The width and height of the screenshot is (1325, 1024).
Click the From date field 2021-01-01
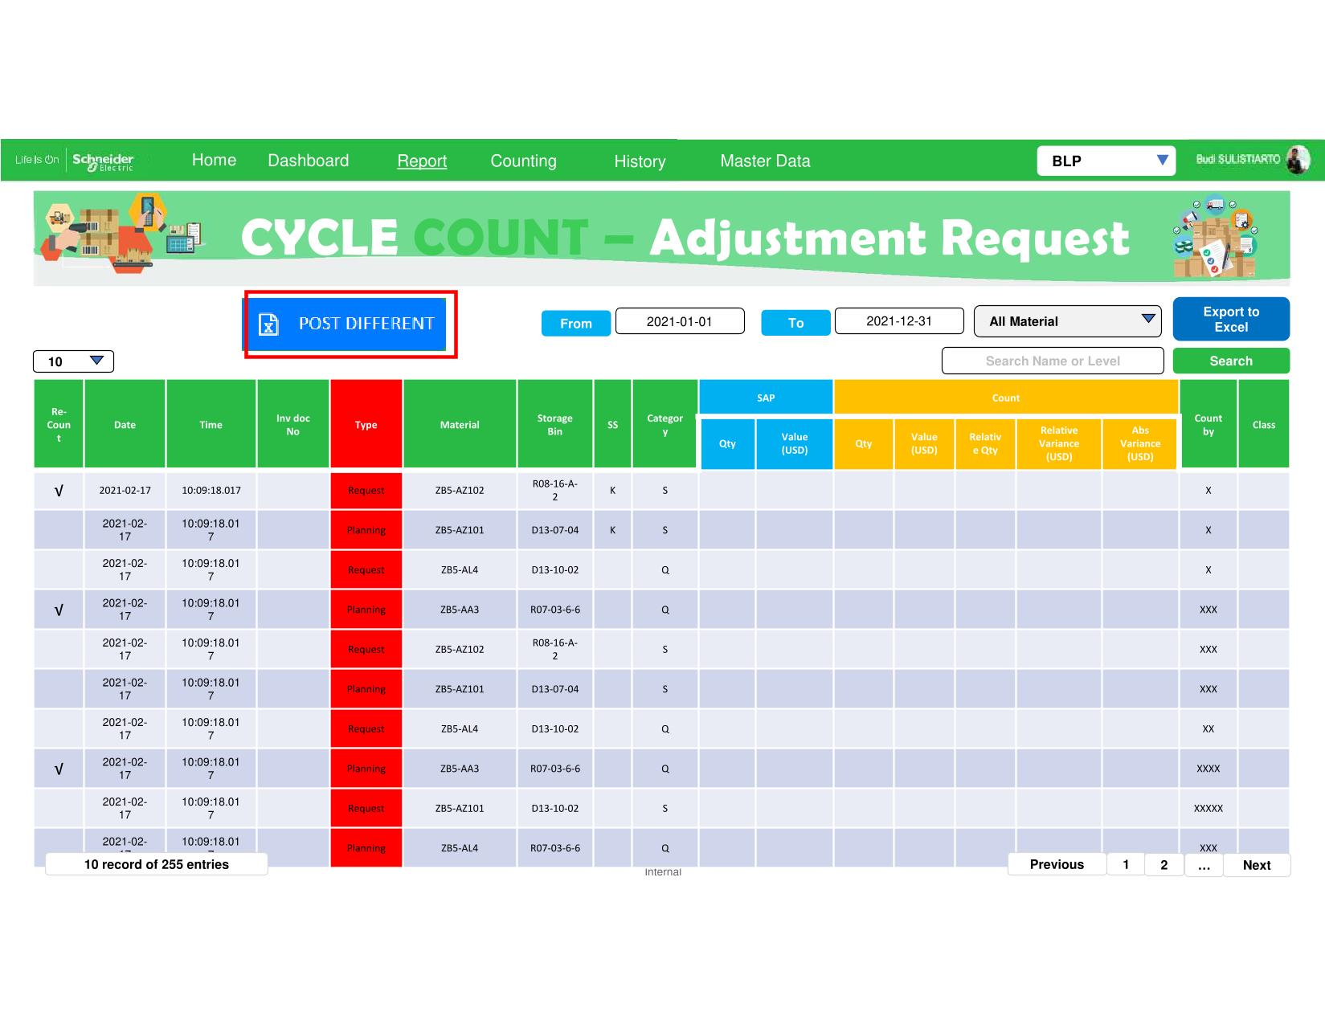679,321
